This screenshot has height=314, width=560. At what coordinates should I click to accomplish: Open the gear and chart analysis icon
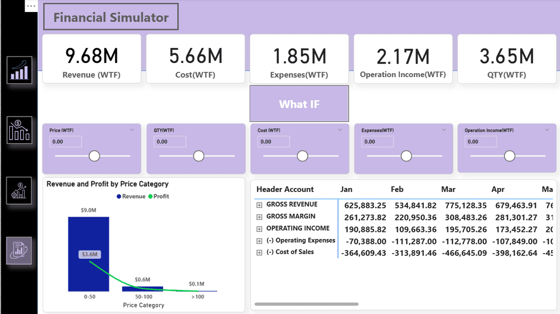[19, 190]
